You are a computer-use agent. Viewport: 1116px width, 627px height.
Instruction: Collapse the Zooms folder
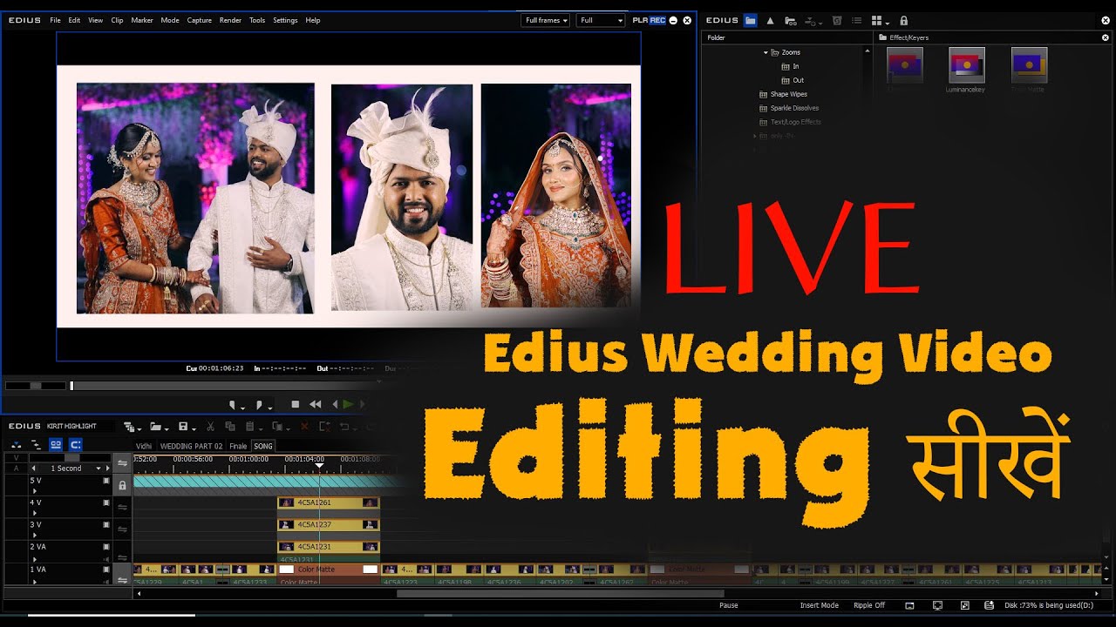766,52
